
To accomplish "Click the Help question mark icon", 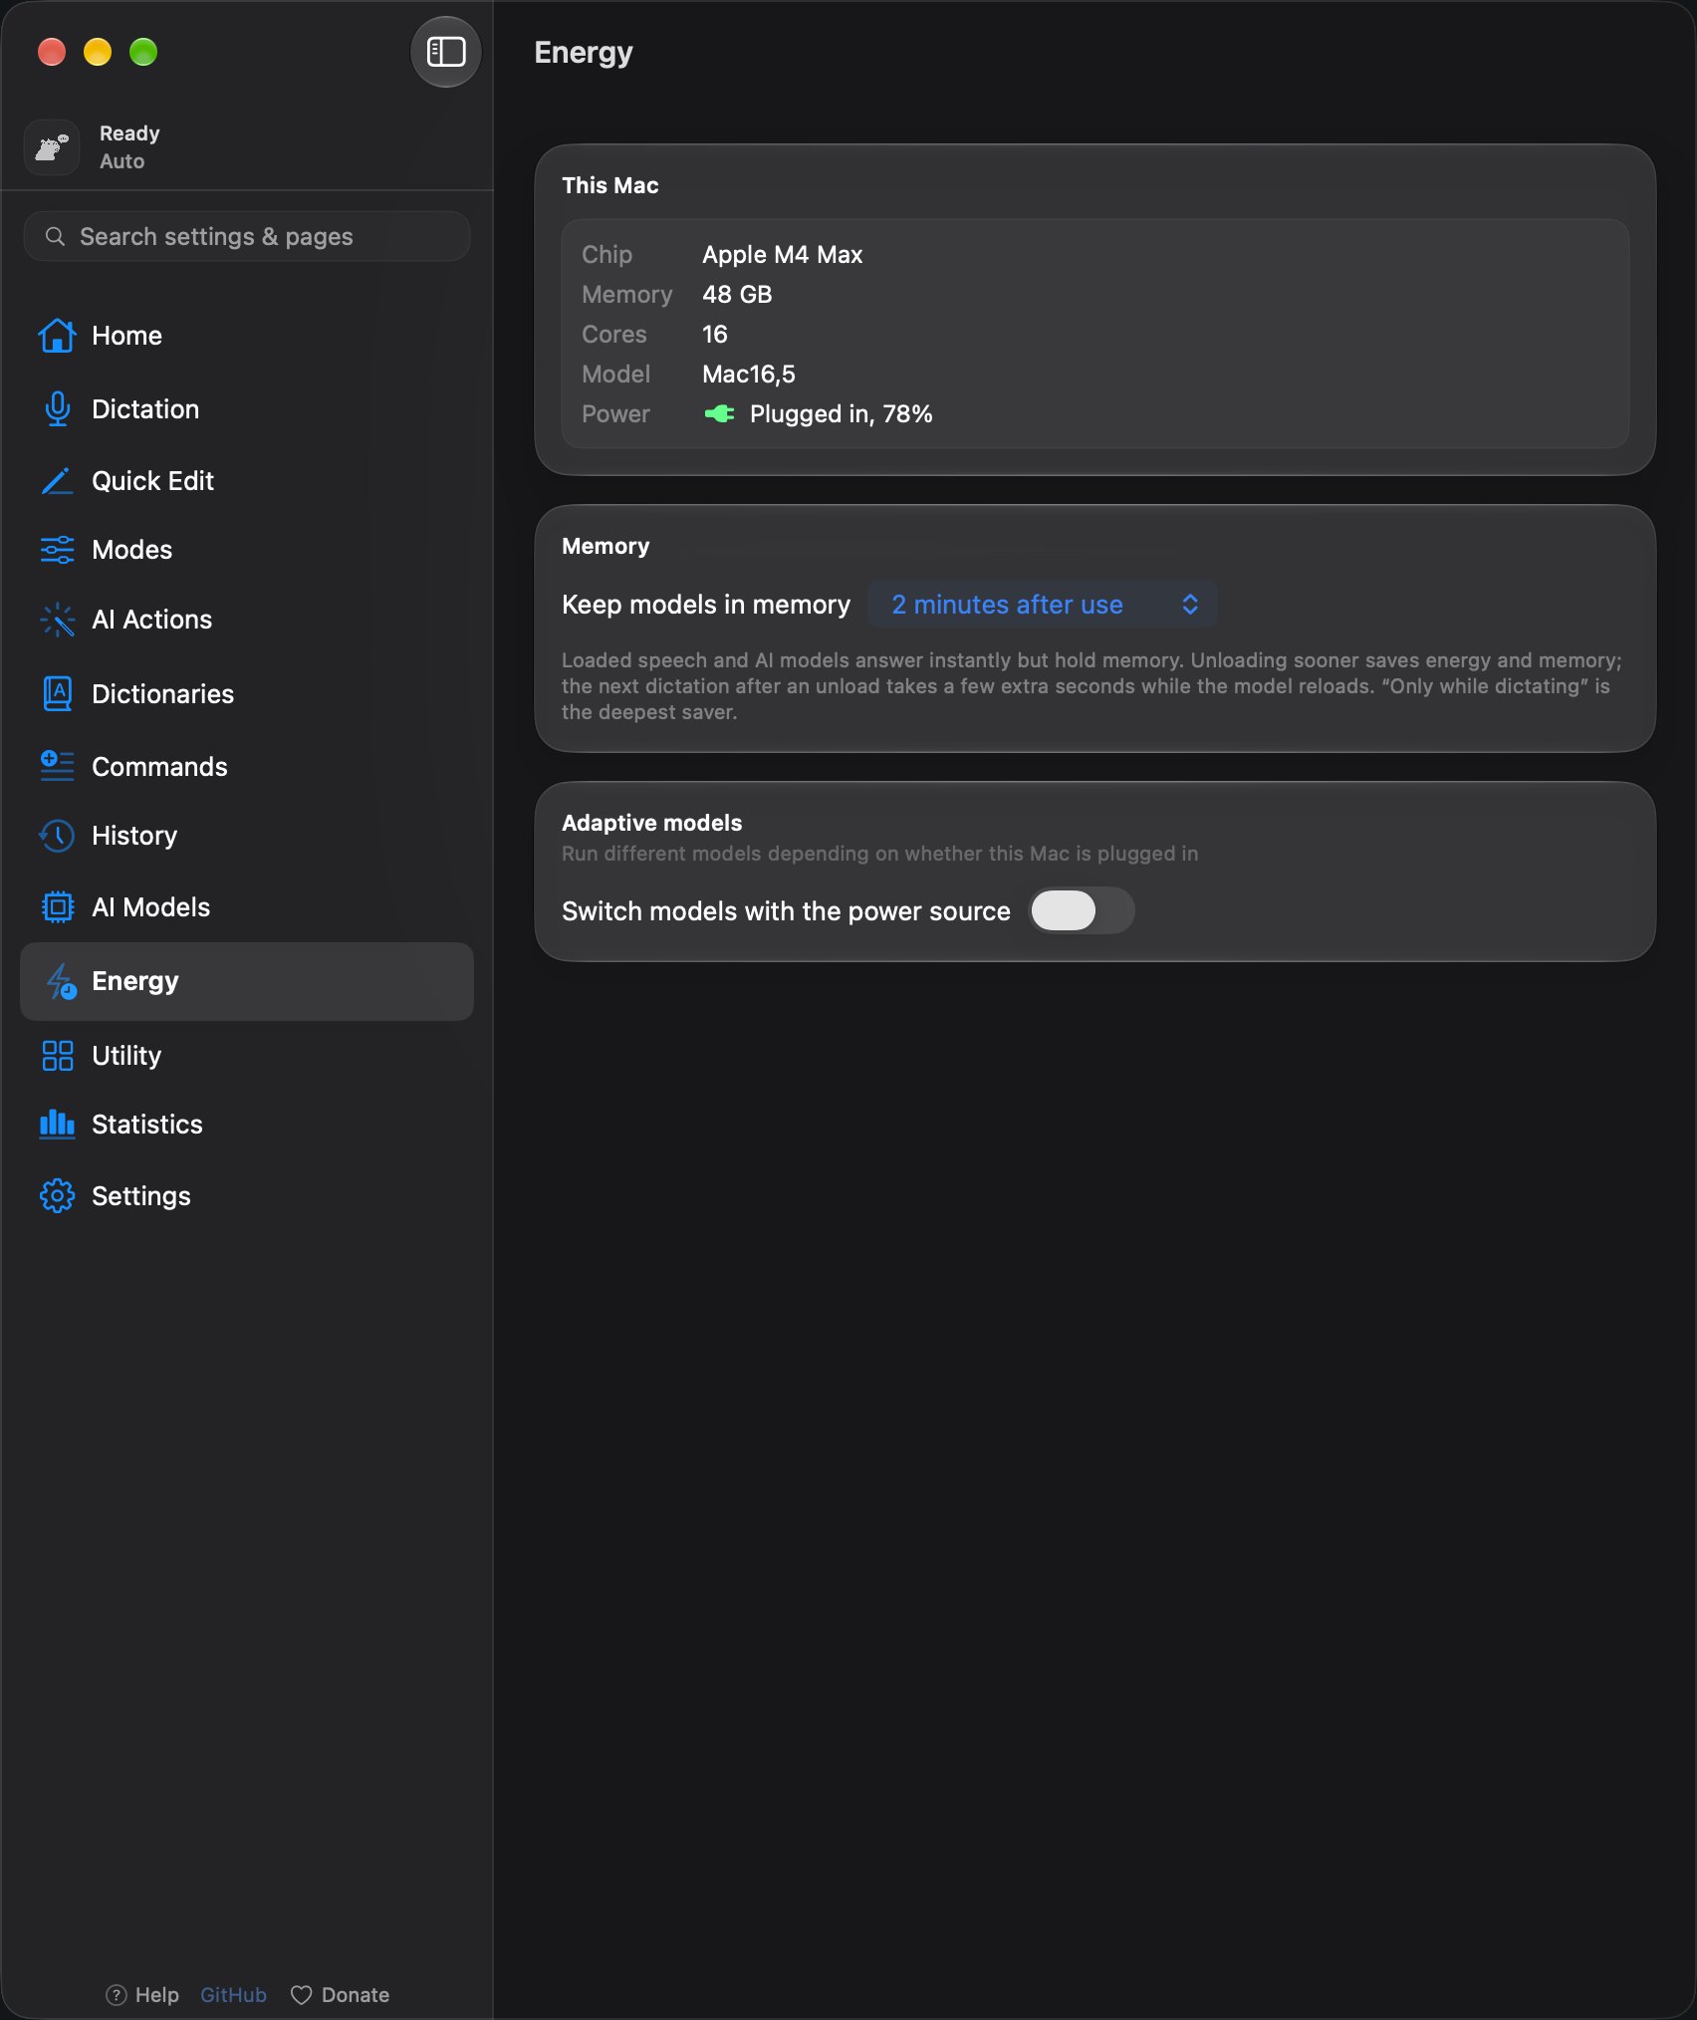I will (116, 1995).
